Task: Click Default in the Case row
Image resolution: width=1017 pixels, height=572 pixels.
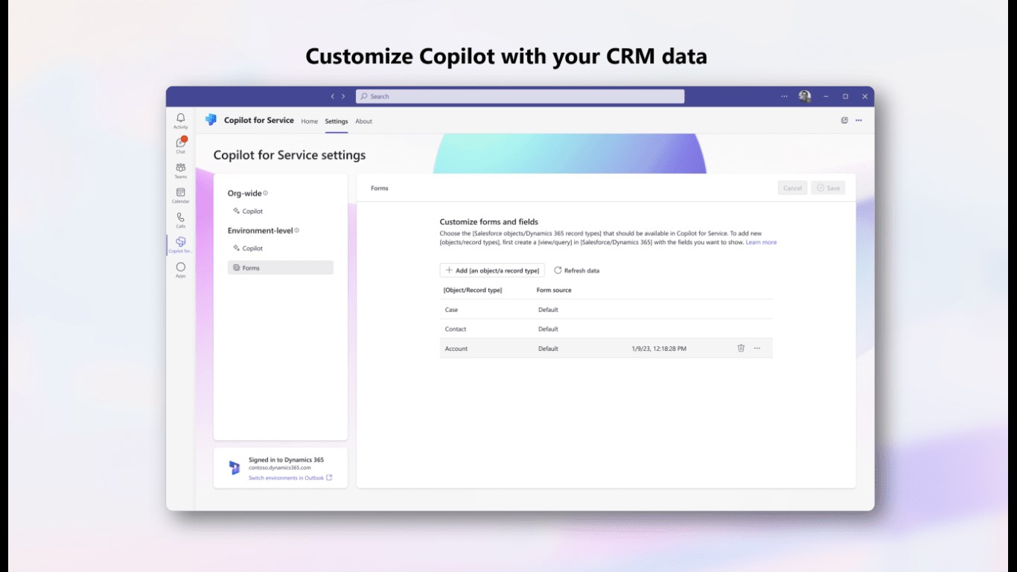Action: point(548,310)
